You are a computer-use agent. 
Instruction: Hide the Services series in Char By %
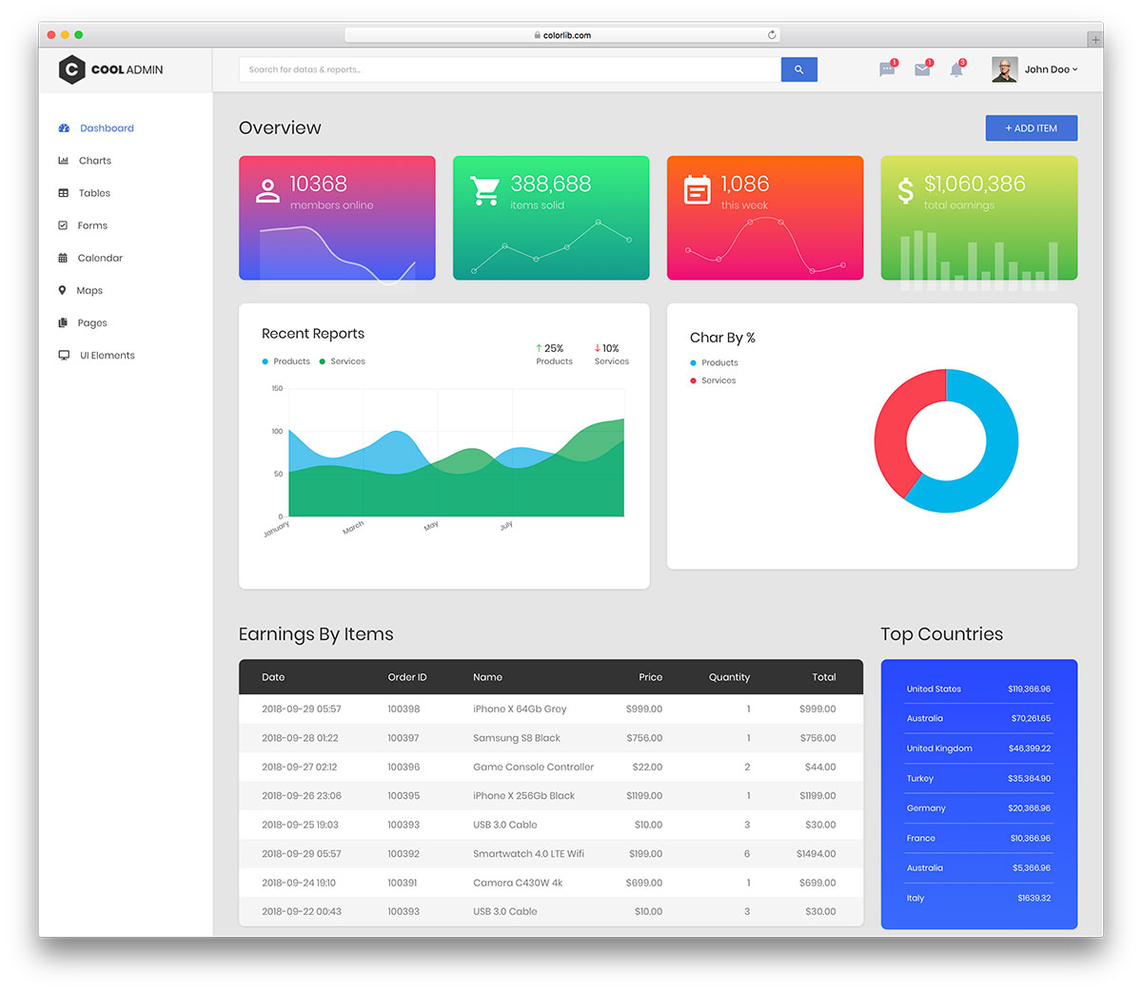pyautogui.click(x=712, y=379)
